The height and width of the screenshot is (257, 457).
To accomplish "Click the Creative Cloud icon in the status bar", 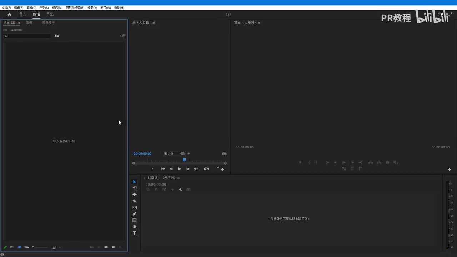I will tap(2, 255).
